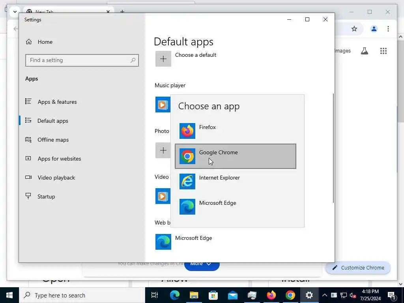The height and width of the screenshot is (303, 404).
Task: Choose Microsoft Edge in the app picker
Action: point(236,207)
